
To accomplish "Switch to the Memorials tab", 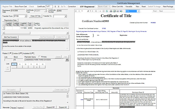I will [6, 108].
